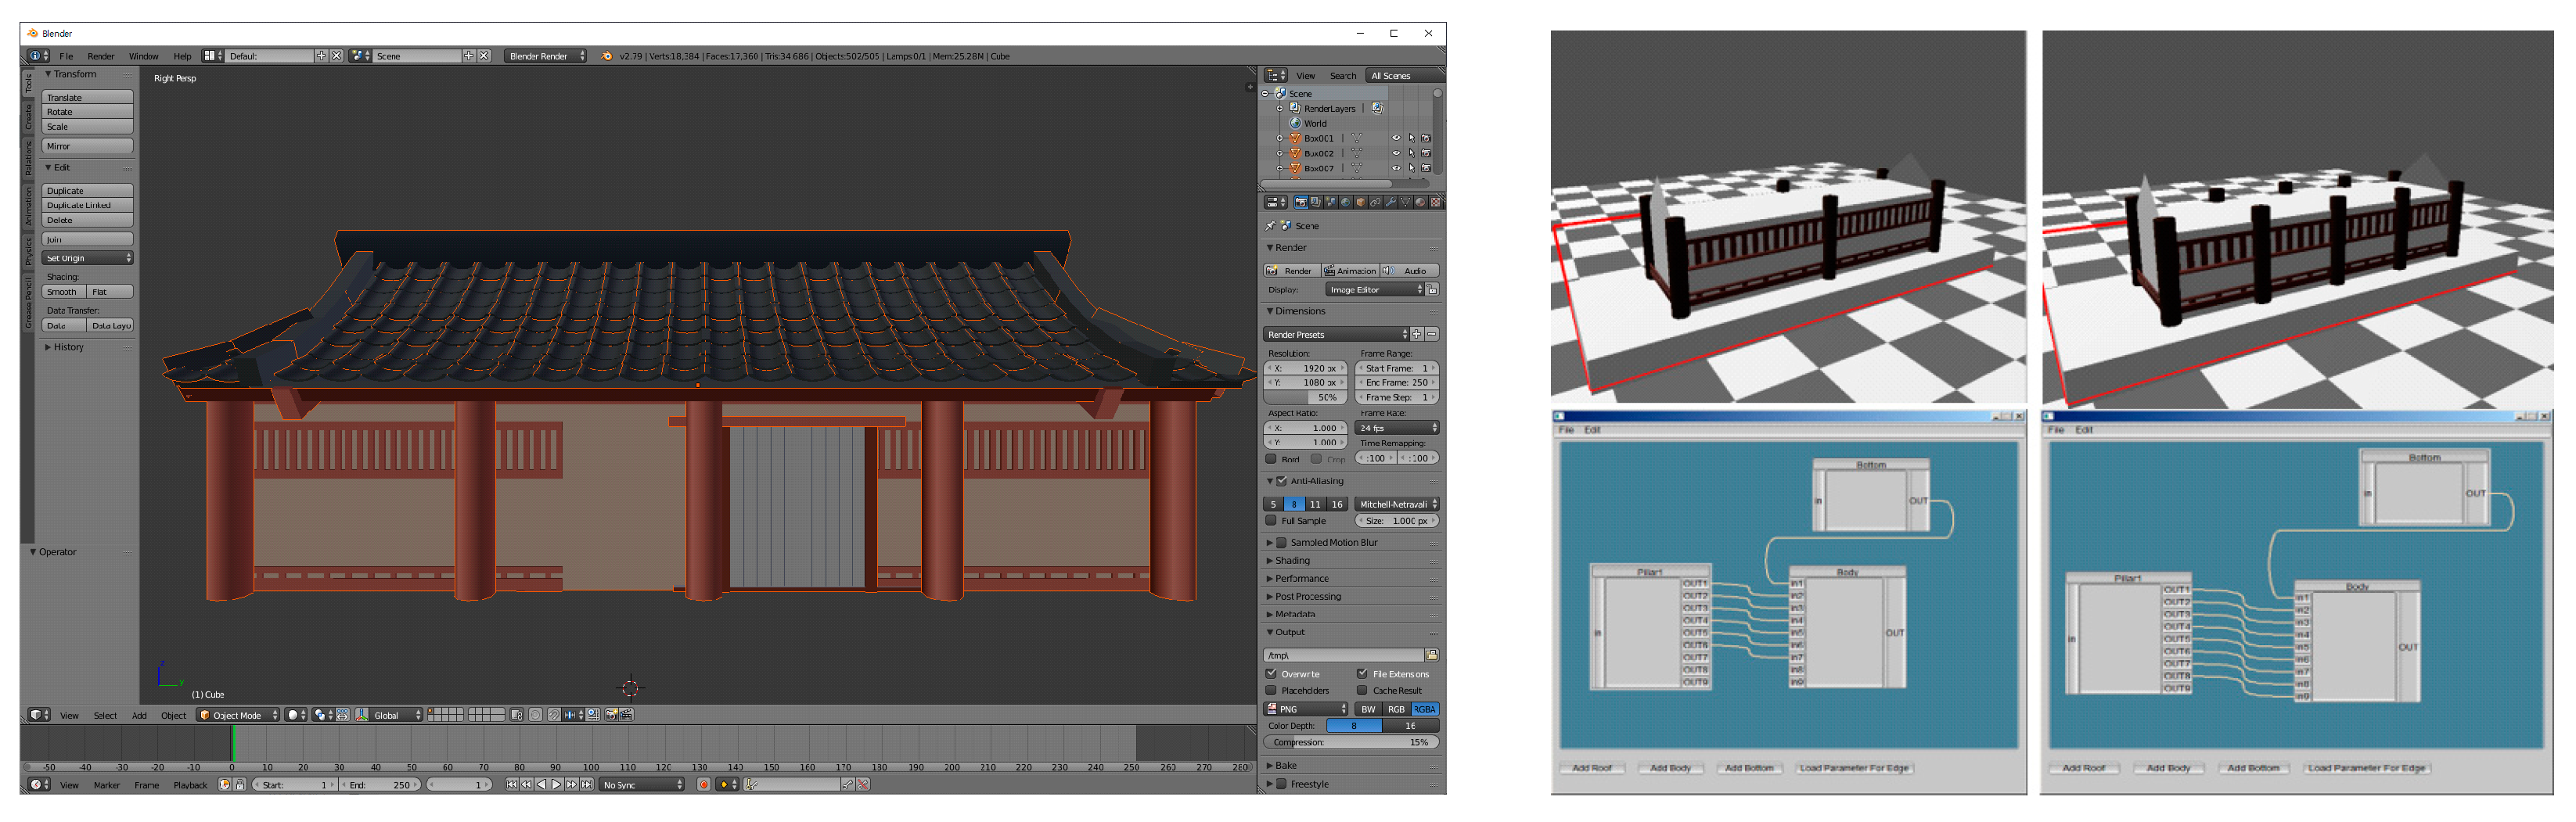The height and width of the screenshot is (822, 2576).
Task: Adjust the Compression slider
Action: point(1350,743)
